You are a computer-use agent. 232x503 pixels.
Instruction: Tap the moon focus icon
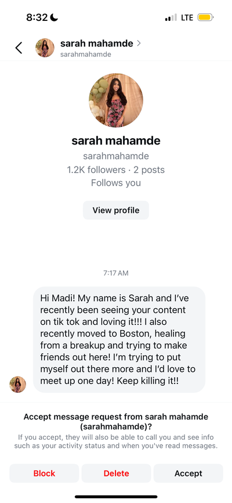point(54,17)
